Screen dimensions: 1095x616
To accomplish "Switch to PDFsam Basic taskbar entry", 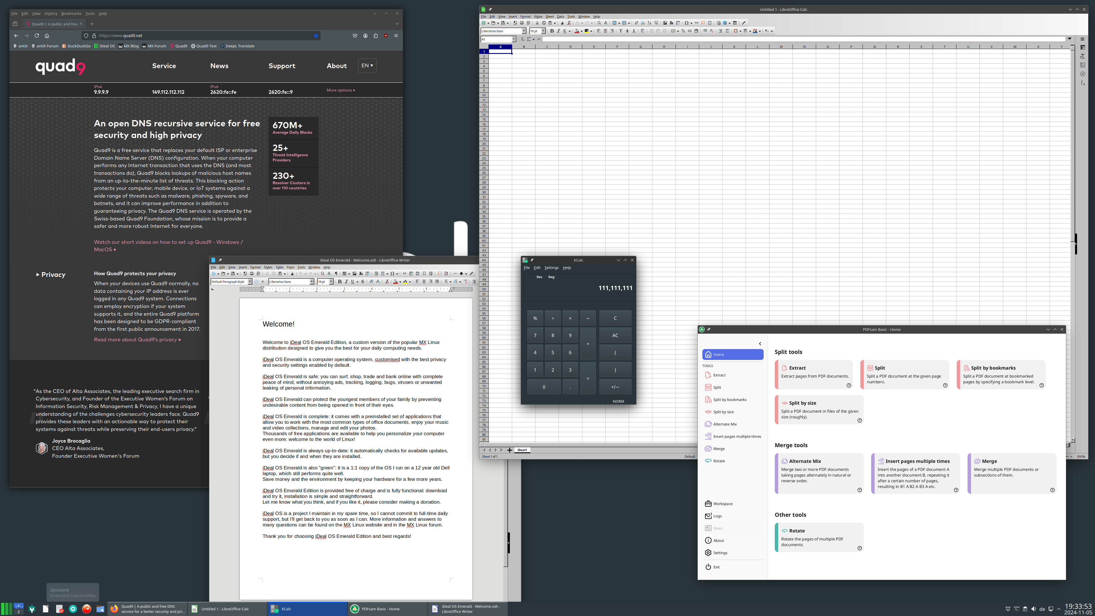I will [x=387, y=609].
